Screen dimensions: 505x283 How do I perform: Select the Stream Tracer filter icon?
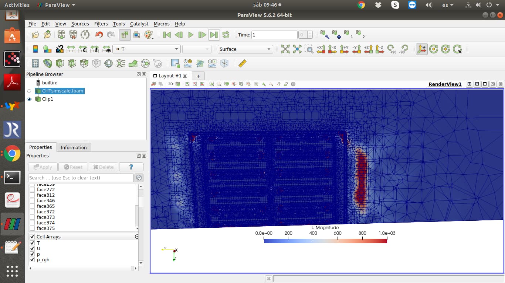(x=121, y=63)
